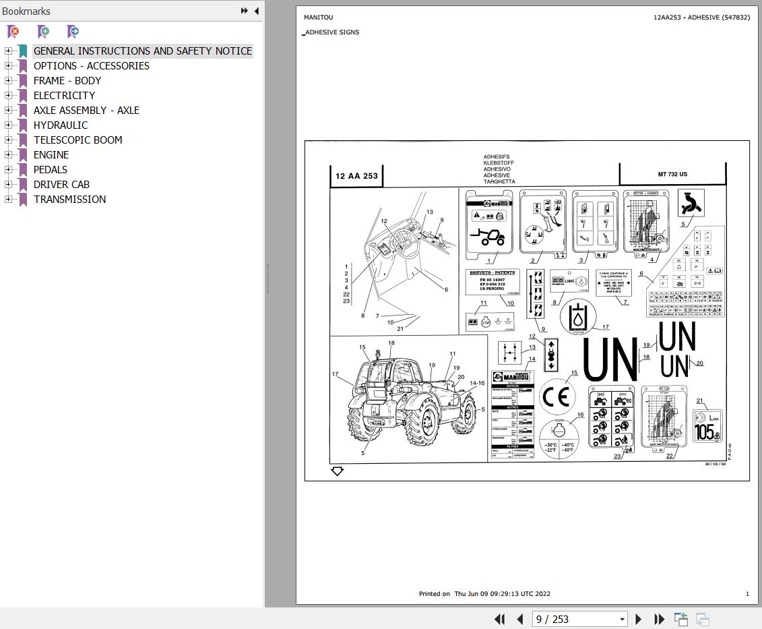
Task: Expand the TELESCOPIC BOOM bookmark
Action: (8, 140)
